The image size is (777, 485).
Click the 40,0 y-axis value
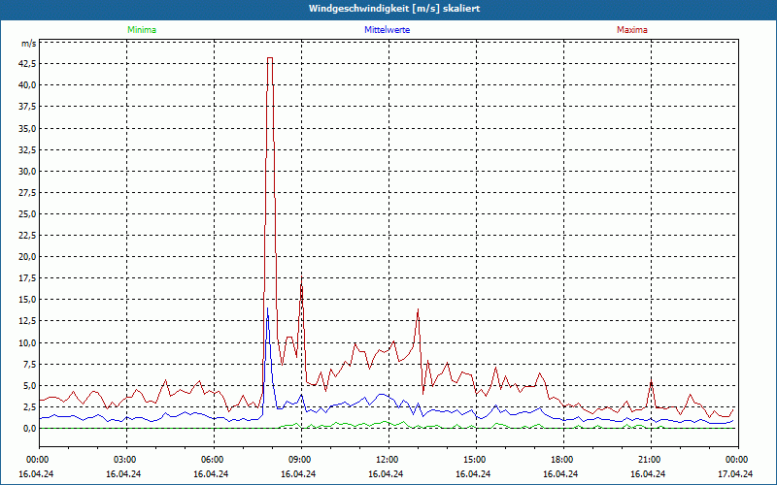tap(27, 85)
